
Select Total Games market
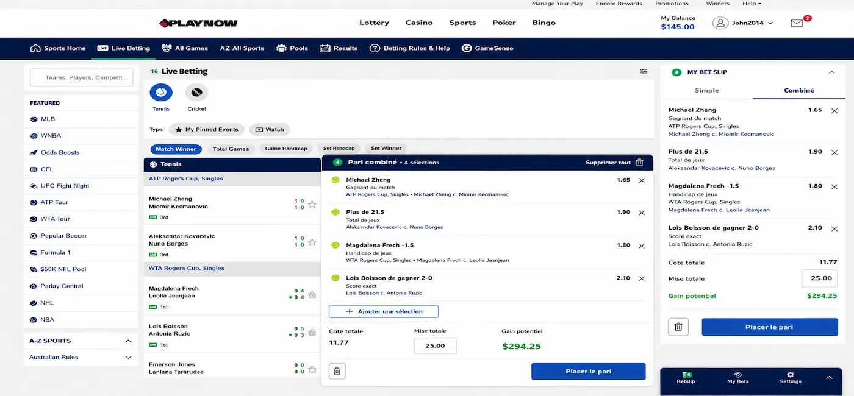point(231,149)
